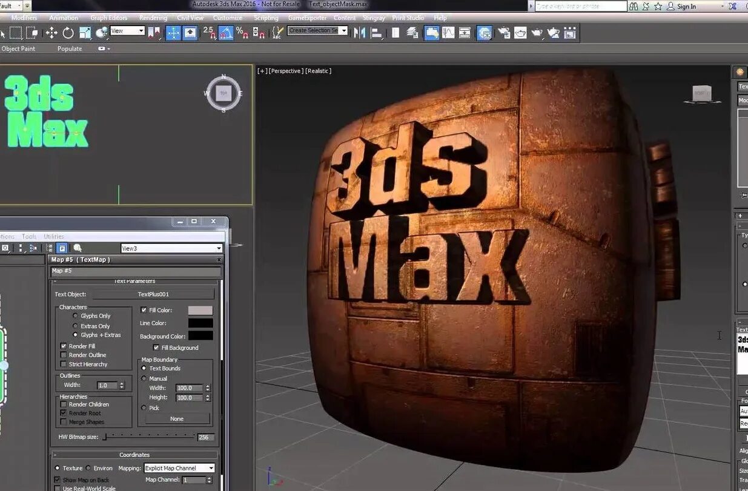Collapse the Text Parameters rollout

click(134, 281)
